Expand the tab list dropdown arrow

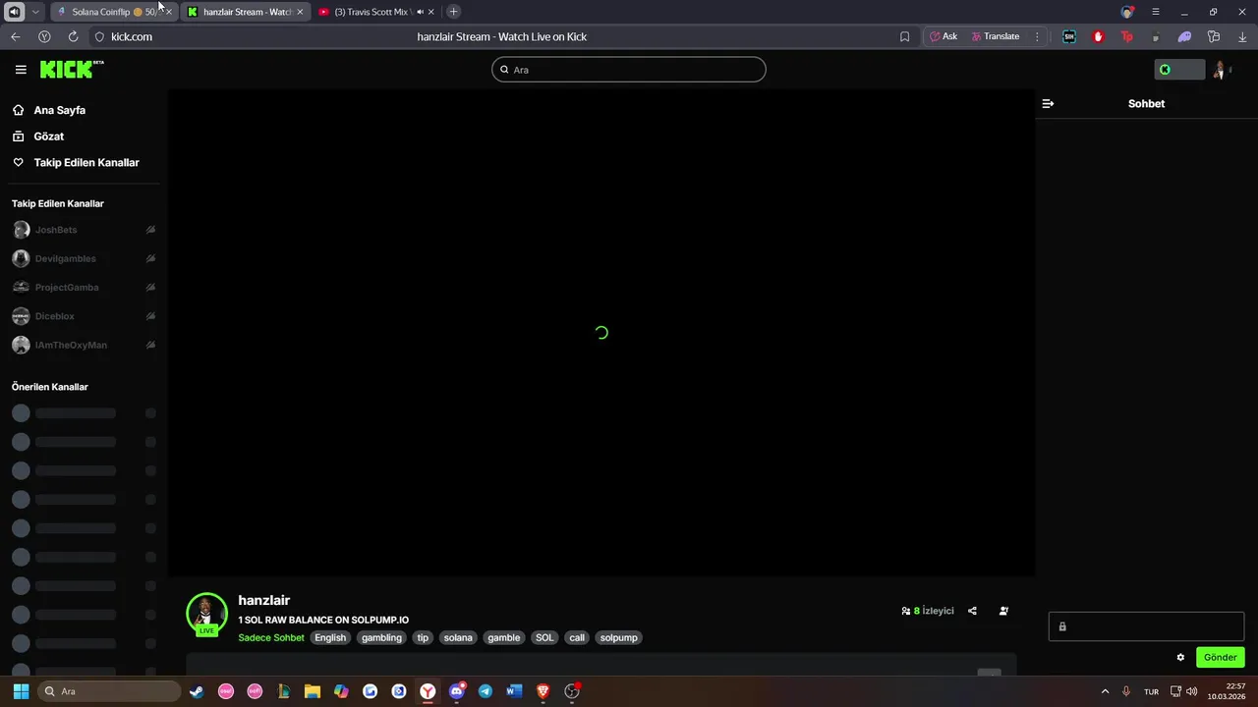(x=35, y=12)
